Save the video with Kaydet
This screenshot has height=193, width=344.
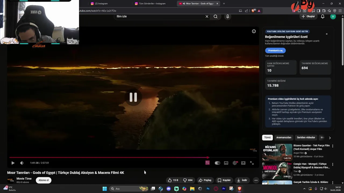pos(224,180)
